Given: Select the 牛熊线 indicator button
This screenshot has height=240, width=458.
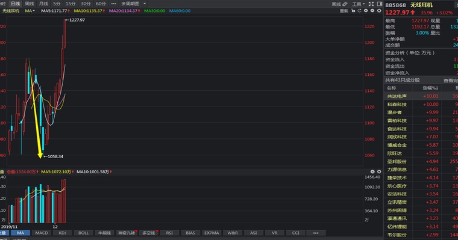Looking at the screenshot, I should [105, 233].
